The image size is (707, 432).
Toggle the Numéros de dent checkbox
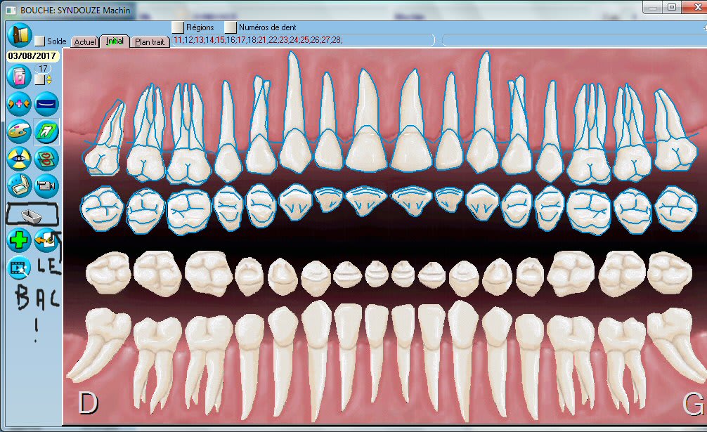(230, 27)
